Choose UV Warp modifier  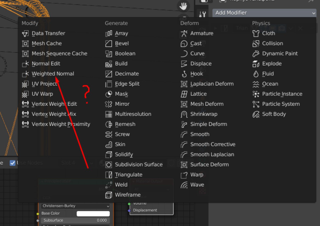42,94
